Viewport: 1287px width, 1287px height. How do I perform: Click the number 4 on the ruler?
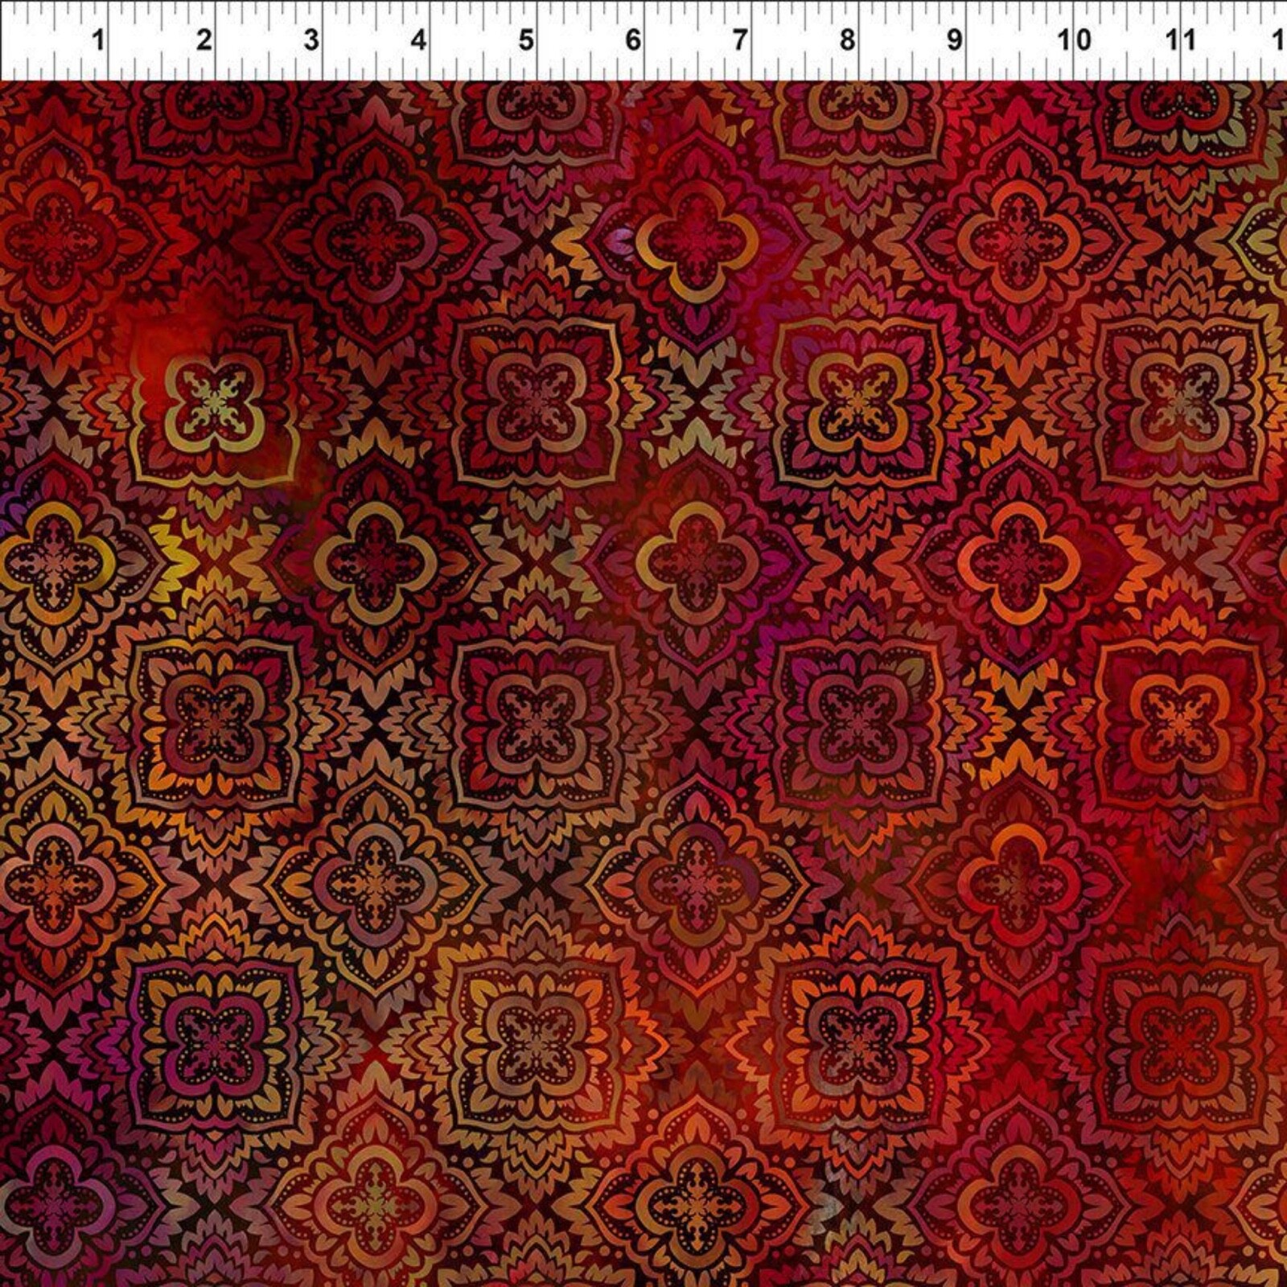(418, 39)
